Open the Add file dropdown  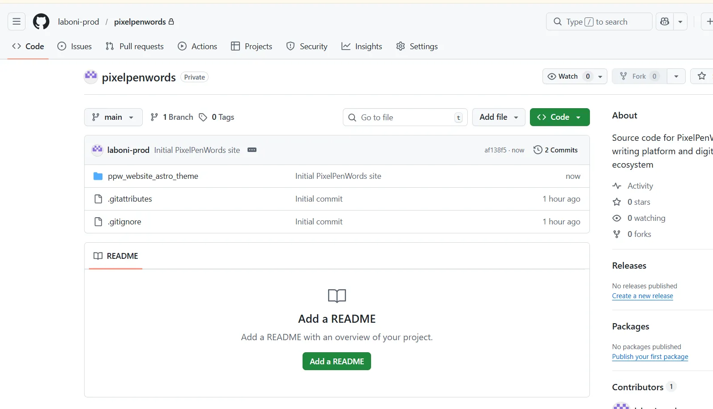(x=499, y=117)
